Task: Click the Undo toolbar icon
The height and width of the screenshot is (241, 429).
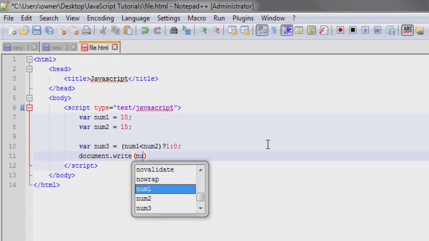Action: point(145,30)
